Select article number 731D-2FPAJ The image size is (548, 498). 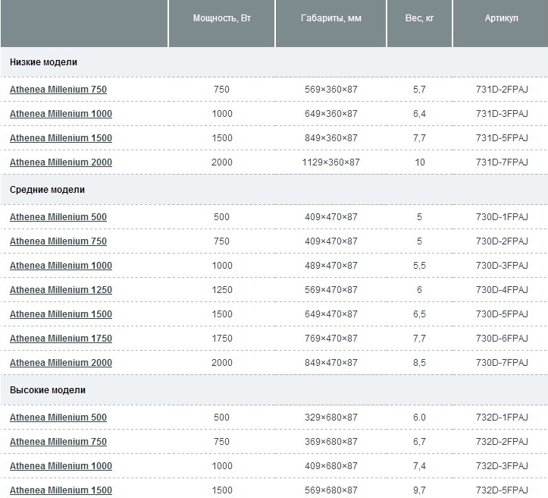502,90
